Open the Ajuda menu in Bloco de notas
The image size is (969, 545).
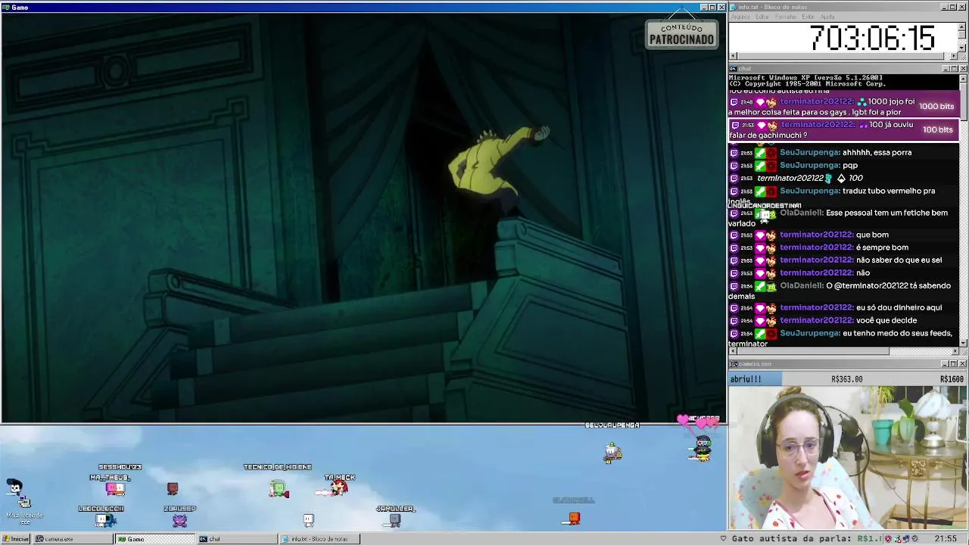(x=827, y=17)
